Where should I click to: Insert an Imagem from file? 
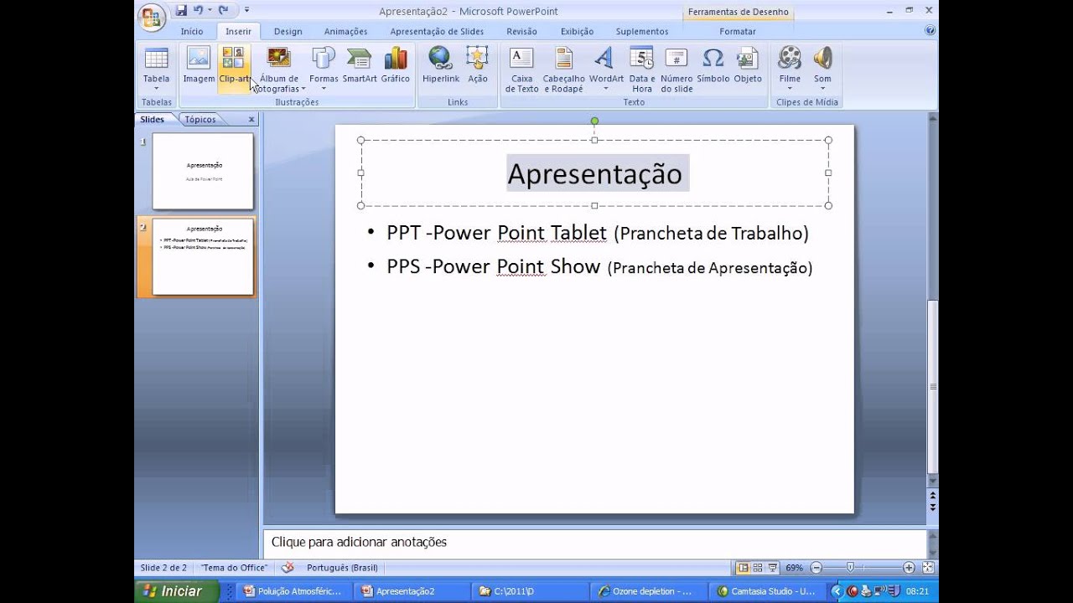coord(199,65)
